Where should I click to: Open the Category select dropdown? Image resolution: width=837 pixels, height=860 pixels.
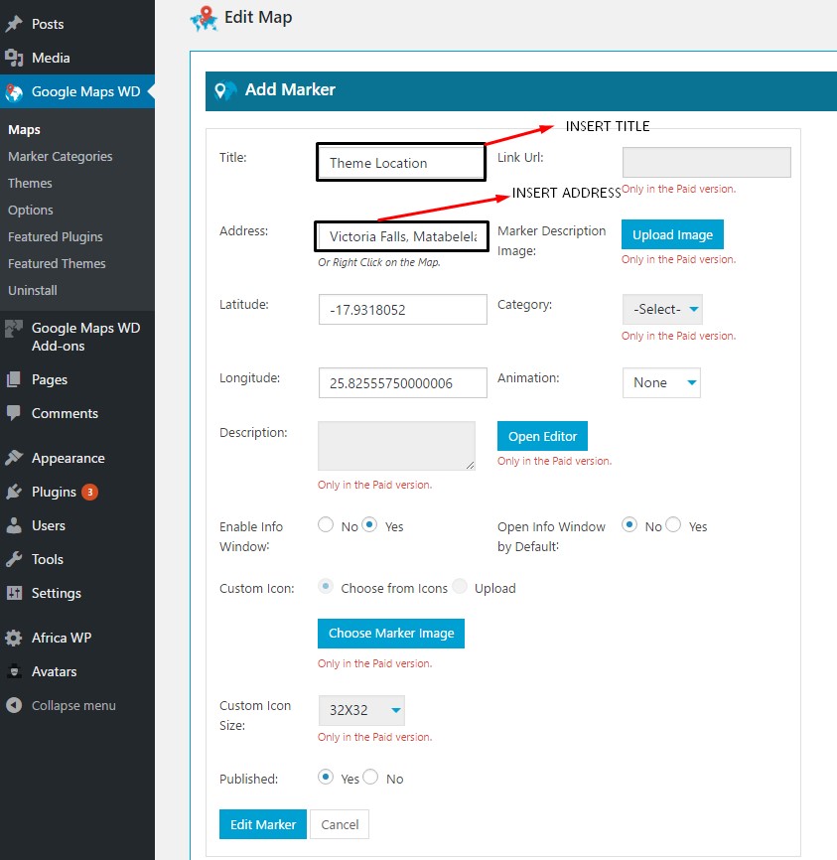pyautogui.click(x=661, y=309)
